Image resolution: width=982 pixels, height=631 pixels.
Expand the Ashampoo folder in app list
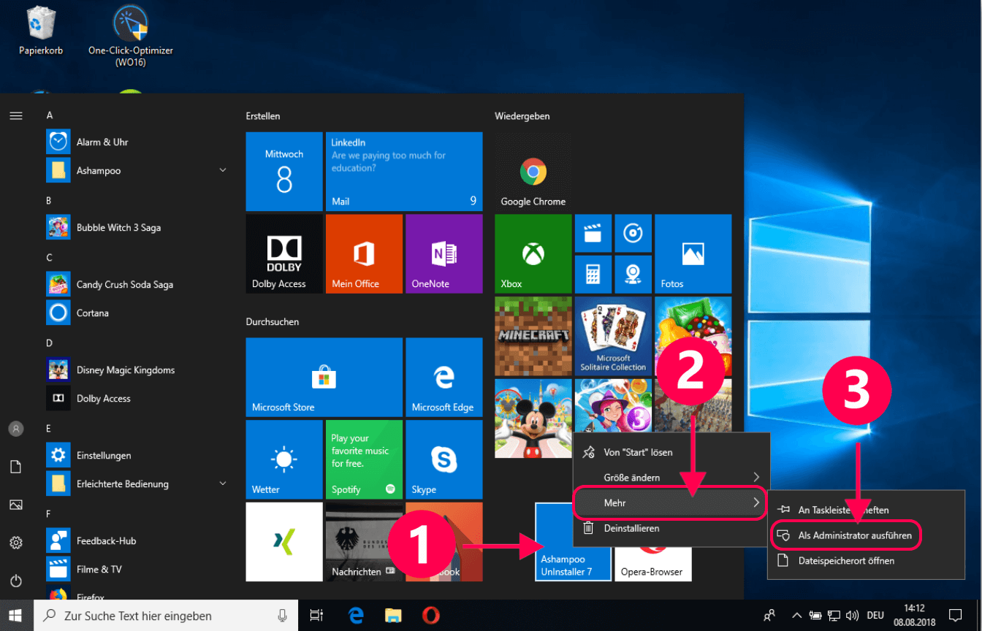(137, 170)
